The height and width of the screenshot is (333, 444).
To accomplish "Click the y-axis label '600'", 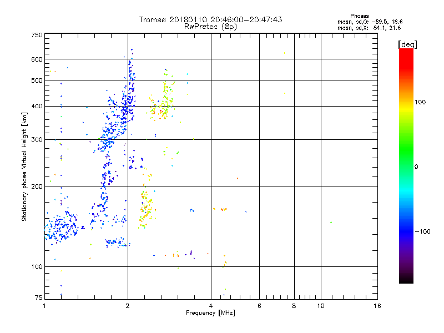I will point(37,59).
